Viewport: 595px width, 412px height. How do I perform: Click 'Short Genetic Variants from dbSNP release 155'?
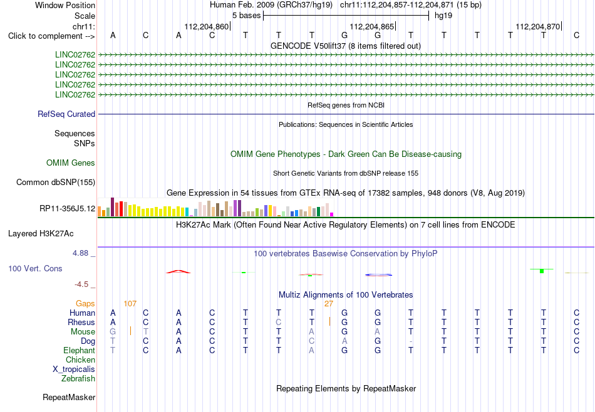[x=346, y=173]
